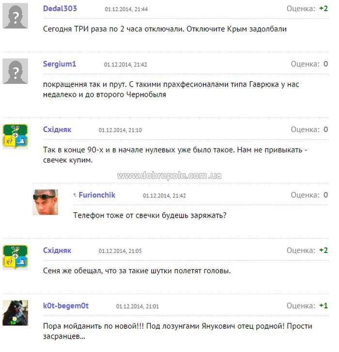Click coat-of-arms avatar on 21:05 comment

(x=15, y=258)
